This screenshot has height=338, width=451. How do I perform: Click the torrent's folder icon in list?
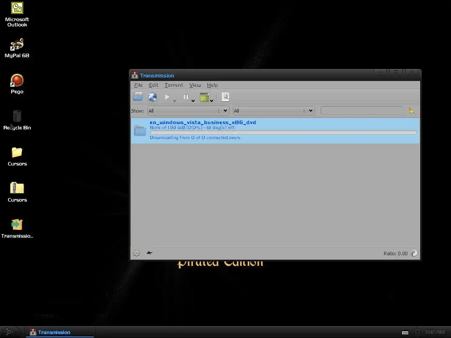pos(140,130)
